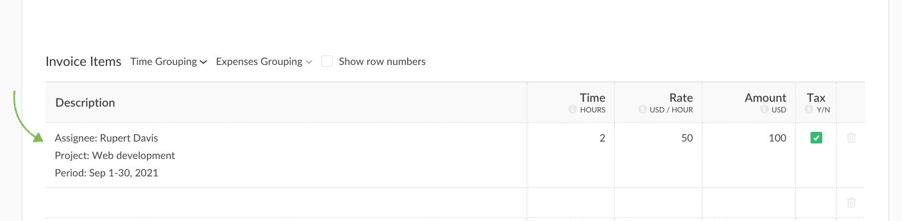The height and width of the screenshot is (221, 902).
Task: Click the info icon beside USD / HOUR
Action: (x=642, y=110)
